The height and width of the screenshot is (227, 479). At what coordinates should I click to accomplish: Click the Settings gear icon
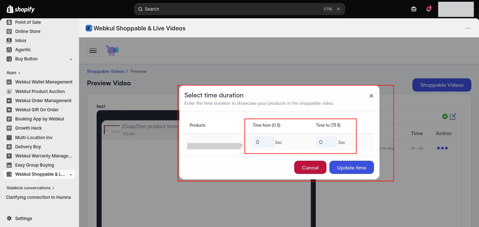pos(9,219)
